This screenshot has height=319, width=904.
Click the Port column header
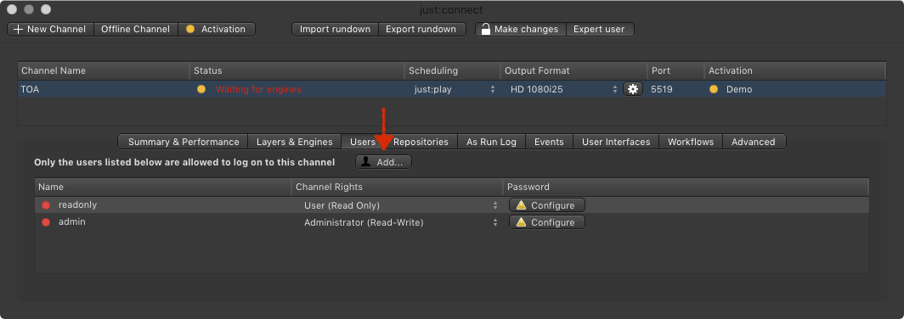675,70
